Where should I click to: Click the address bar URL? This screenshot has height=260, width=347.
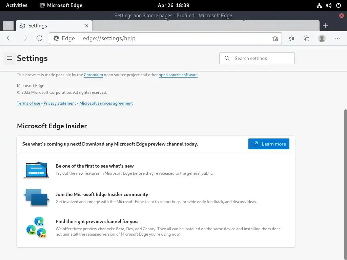tap(109, 38)
